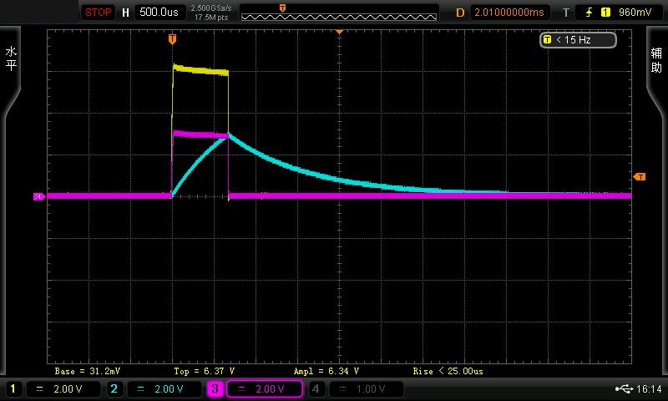Click the < 15 Hz frequency counter box
The height and width of the screenshot is (401, 668).
(578, 40)
